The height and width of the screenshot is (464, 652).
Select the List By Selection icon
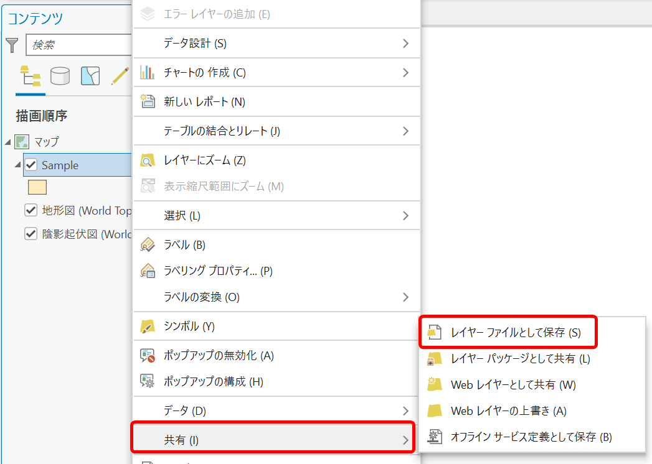(90, 76)
